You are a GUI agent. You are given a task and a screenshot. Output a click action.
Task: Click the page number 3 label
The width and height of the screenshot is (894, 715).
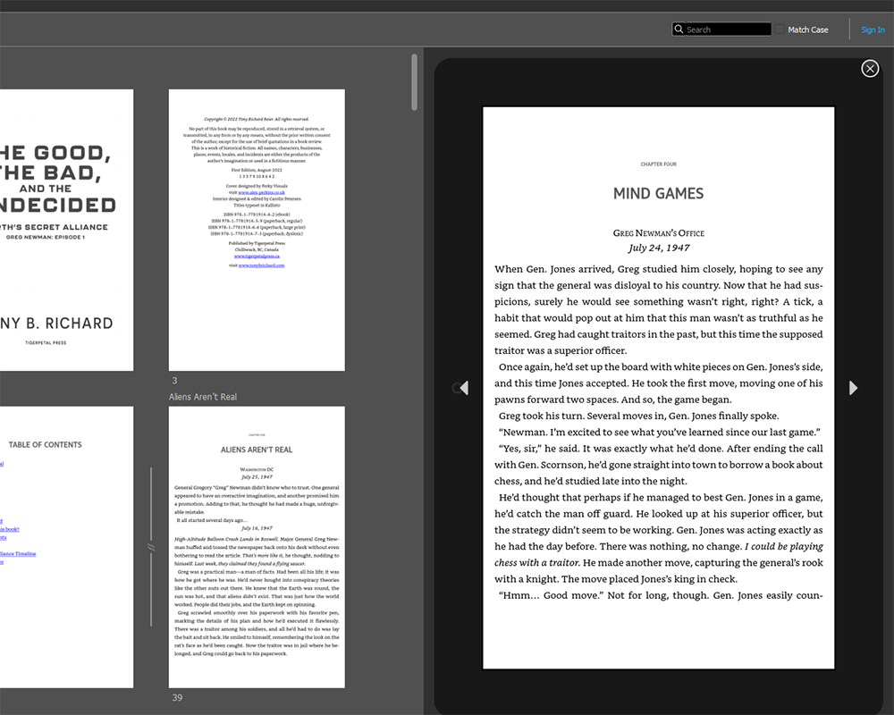[174, 381]
